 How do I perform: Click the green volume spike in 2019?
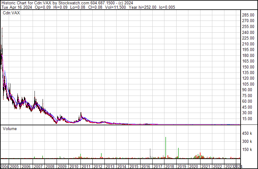point(178,153)
